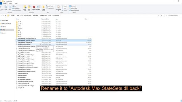
Task: Click the Search assemblies field
Action: point(173,16)
